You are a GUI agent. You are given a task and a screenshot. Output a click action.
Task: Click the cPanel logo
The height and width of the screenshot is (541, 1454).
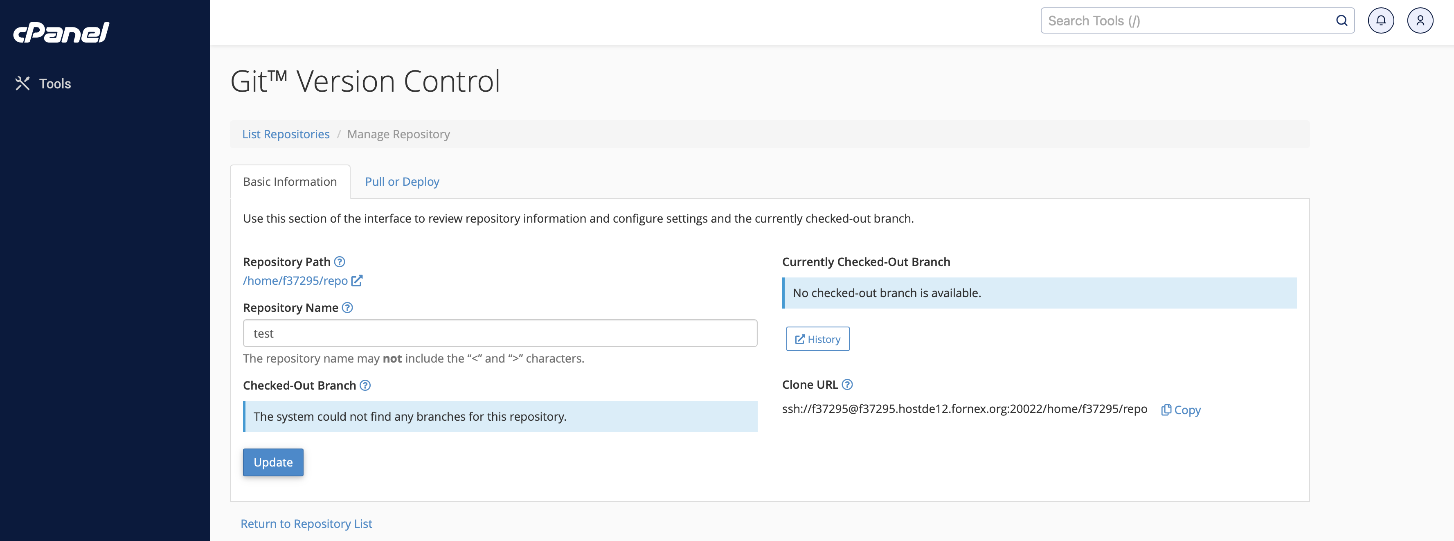pyautogui.click(x=61, y=33)
